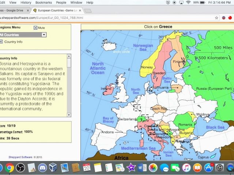Screen dimensions: 234x175
Task: Click the screen recording indicator in the menu bar
Action: pyautogui.click(x=174, y=3)
